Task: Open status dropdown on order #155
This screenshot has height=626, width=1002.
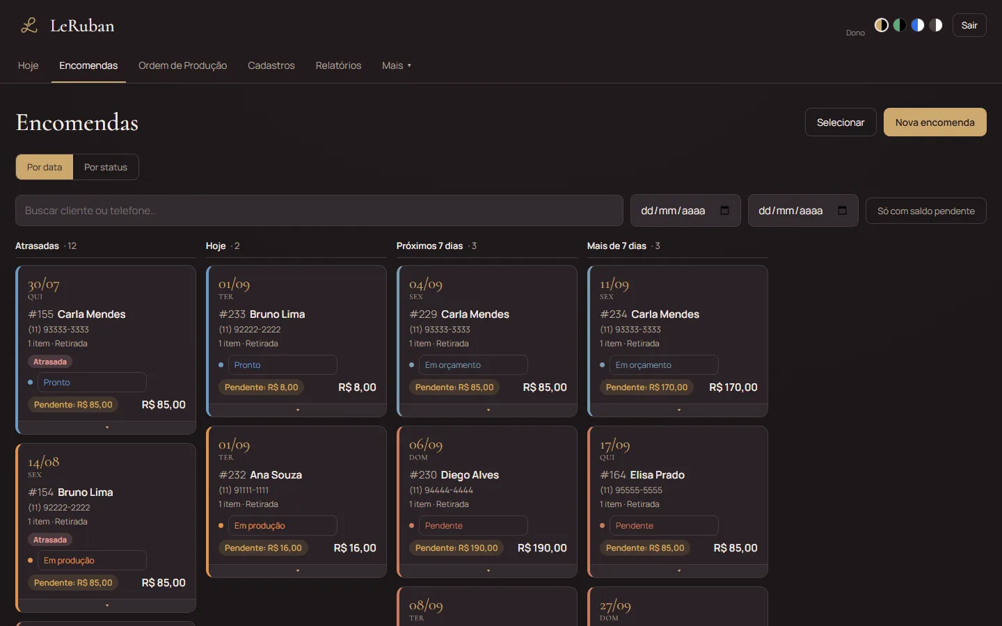Action: click(92, 383)
